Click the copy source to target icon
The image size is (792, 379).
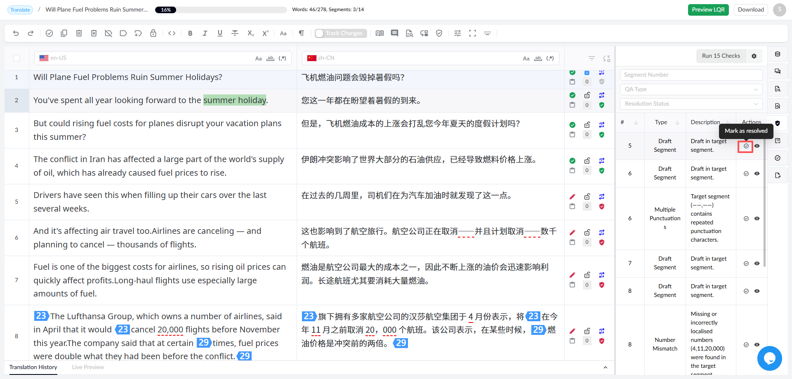(x=64, y=33)
